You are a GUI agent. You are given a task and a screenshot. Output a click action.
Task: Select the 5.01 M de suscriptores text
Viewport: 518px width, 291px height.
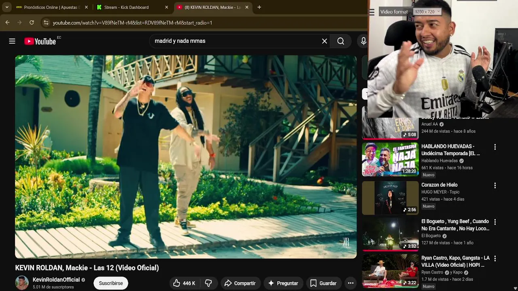[53, 287]
